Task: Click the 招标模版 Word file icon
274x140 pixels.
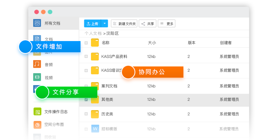Action: point(95,129)
